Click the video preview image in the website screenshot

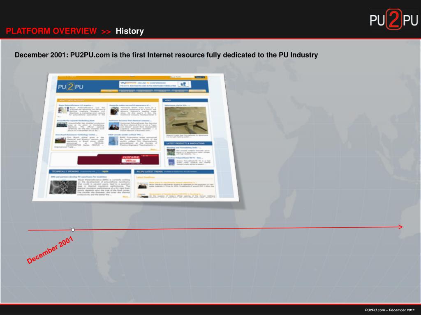(186, 121)
